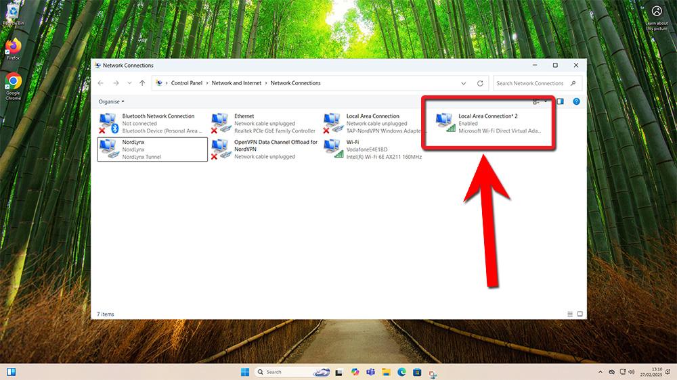Image resolution: width=677 pixels, height=380 pixels.
Task: Select the NordLynx adapter icon
Action: (109, 149)
